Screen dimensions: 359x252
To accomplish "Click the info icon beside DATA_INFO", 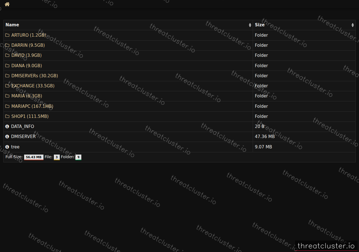I will (7, 127).
